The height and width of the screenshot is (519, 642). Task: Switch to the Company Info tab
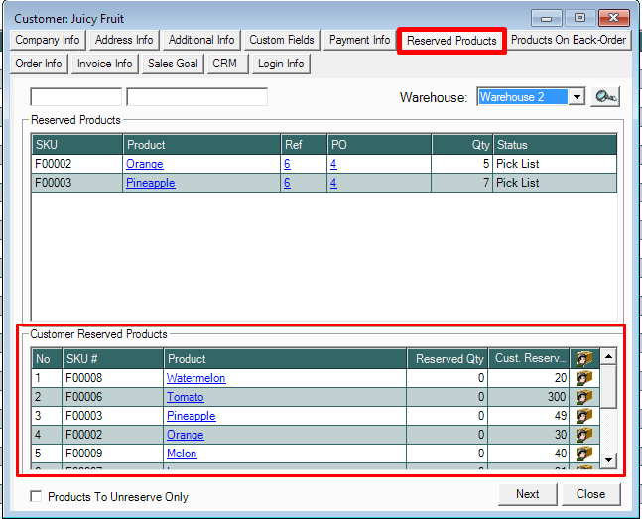(48, 40)
